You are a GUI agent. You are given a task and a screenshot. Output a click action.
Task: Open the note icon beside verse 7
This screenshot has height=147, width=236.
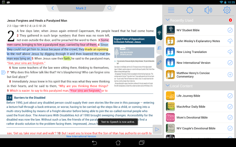click(3, 72)
